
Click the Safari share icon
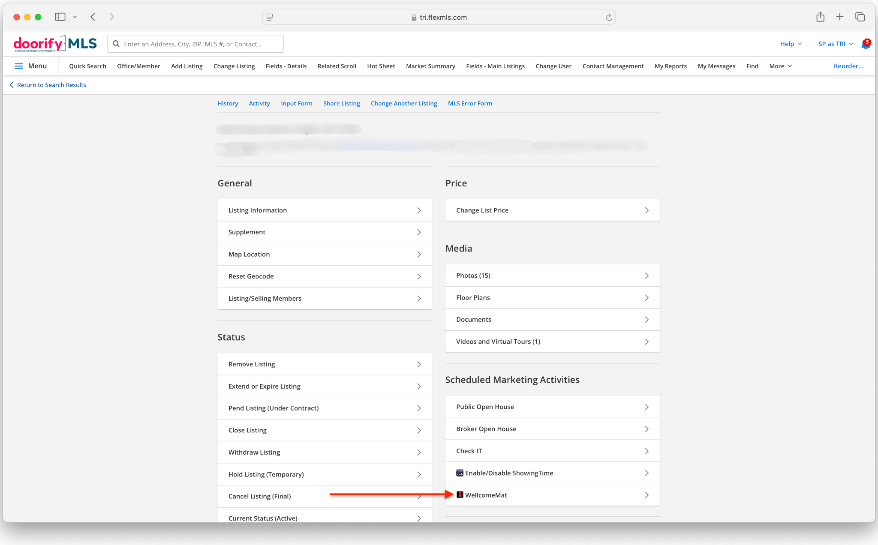coord(820,17)
